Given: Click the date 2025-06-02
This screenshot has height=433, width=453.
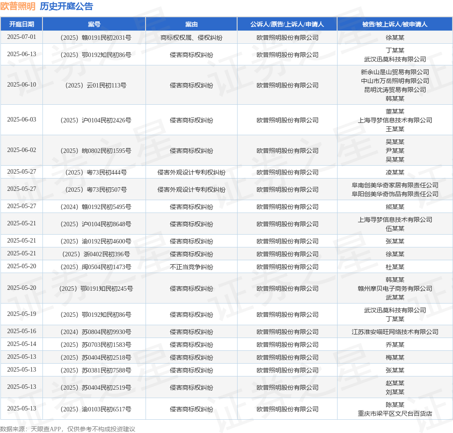Looking at the screenshot, I should [22, 150].
